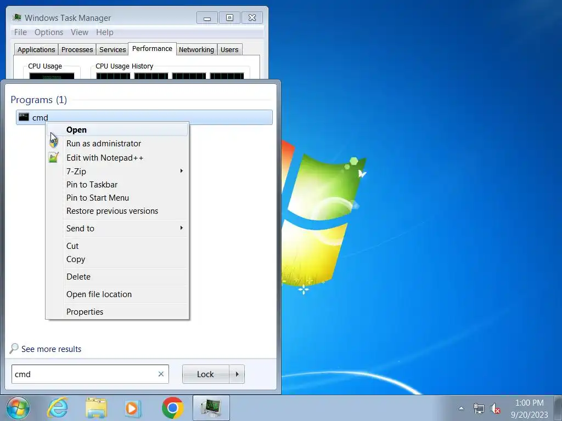
Task: Switch to the Users tab
Action: click(x=229, y=49)
